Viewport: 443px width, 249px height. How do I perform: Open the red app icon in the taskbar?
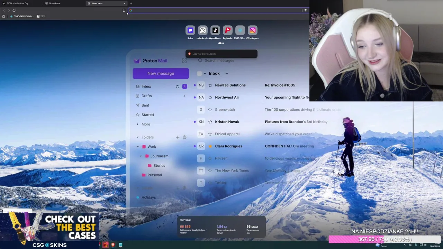click(x=105, y=245)
